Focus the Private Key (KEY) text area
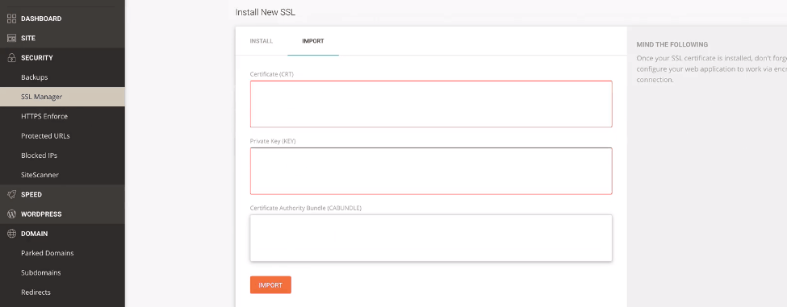The image size is (787, 307). click(431, 171)
